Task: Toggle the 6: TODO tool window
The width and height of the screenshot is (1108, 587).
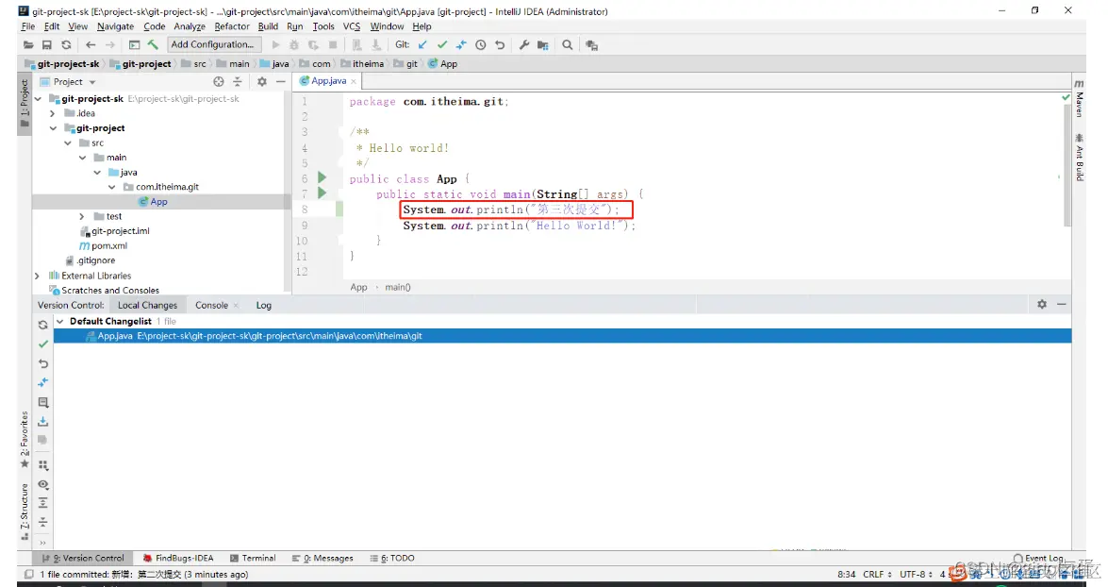Action: point(392,558)
